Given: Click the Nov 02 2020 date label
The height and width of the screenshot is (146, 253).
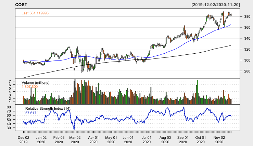Looking at the screenshot, I should [x=219, y=140].
